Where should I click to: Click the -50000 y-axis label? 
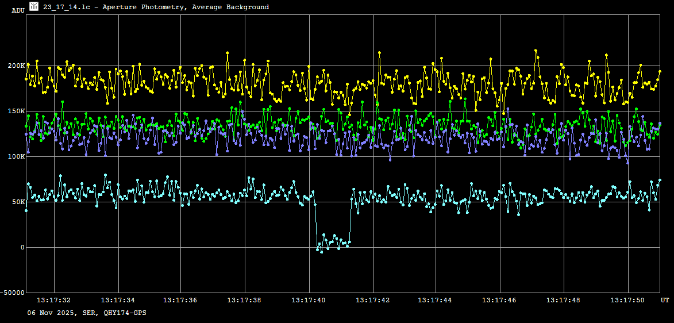11,293
